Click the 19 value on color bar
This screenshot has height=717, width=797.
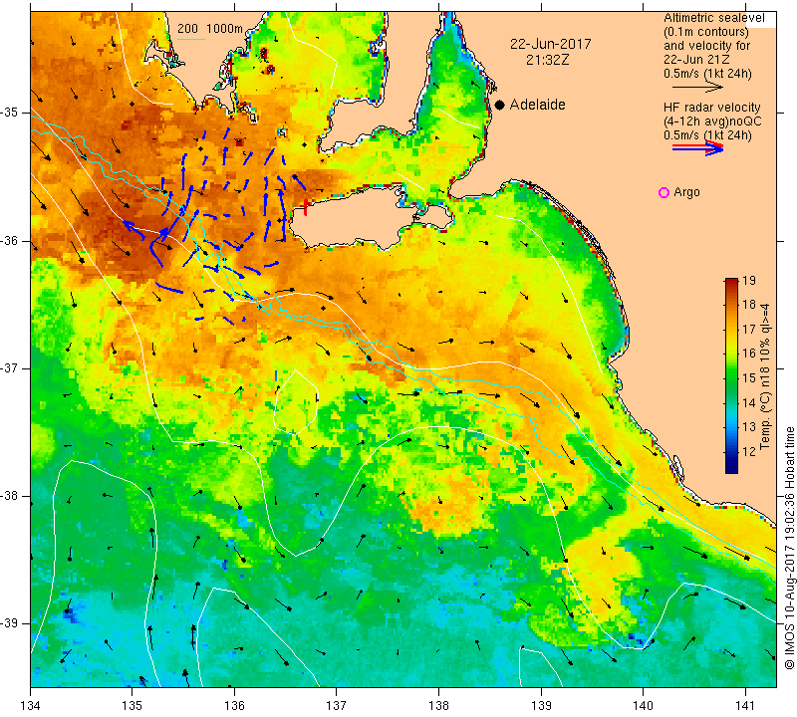tap(749, 281)
